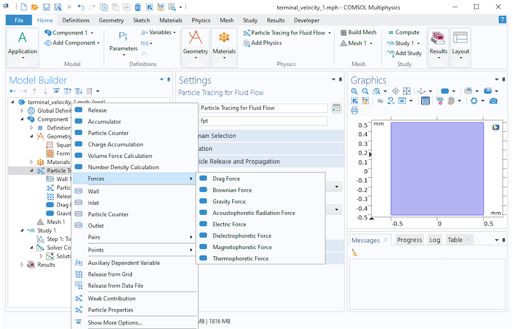
Task: Open the Mesh 1 dropdown in ribbon
Action: 357,43
